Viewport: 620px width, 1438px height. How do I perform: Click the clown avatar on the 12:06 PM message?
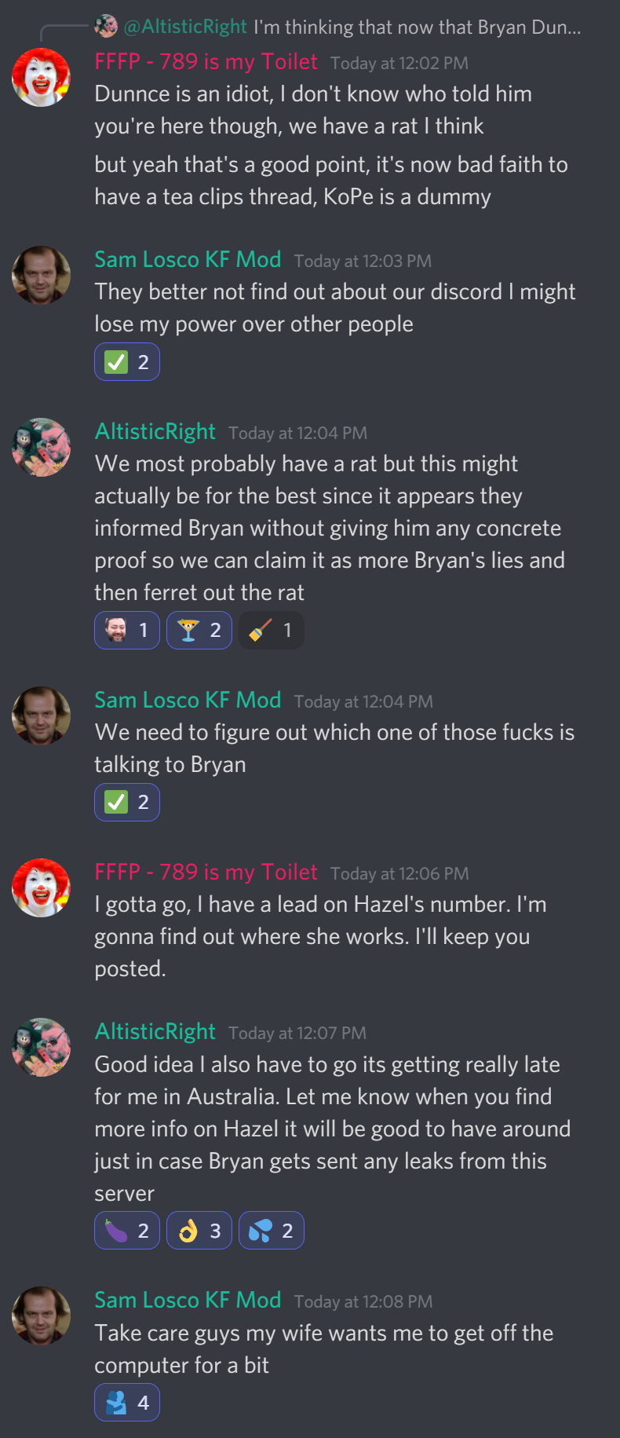pos(41,887)
